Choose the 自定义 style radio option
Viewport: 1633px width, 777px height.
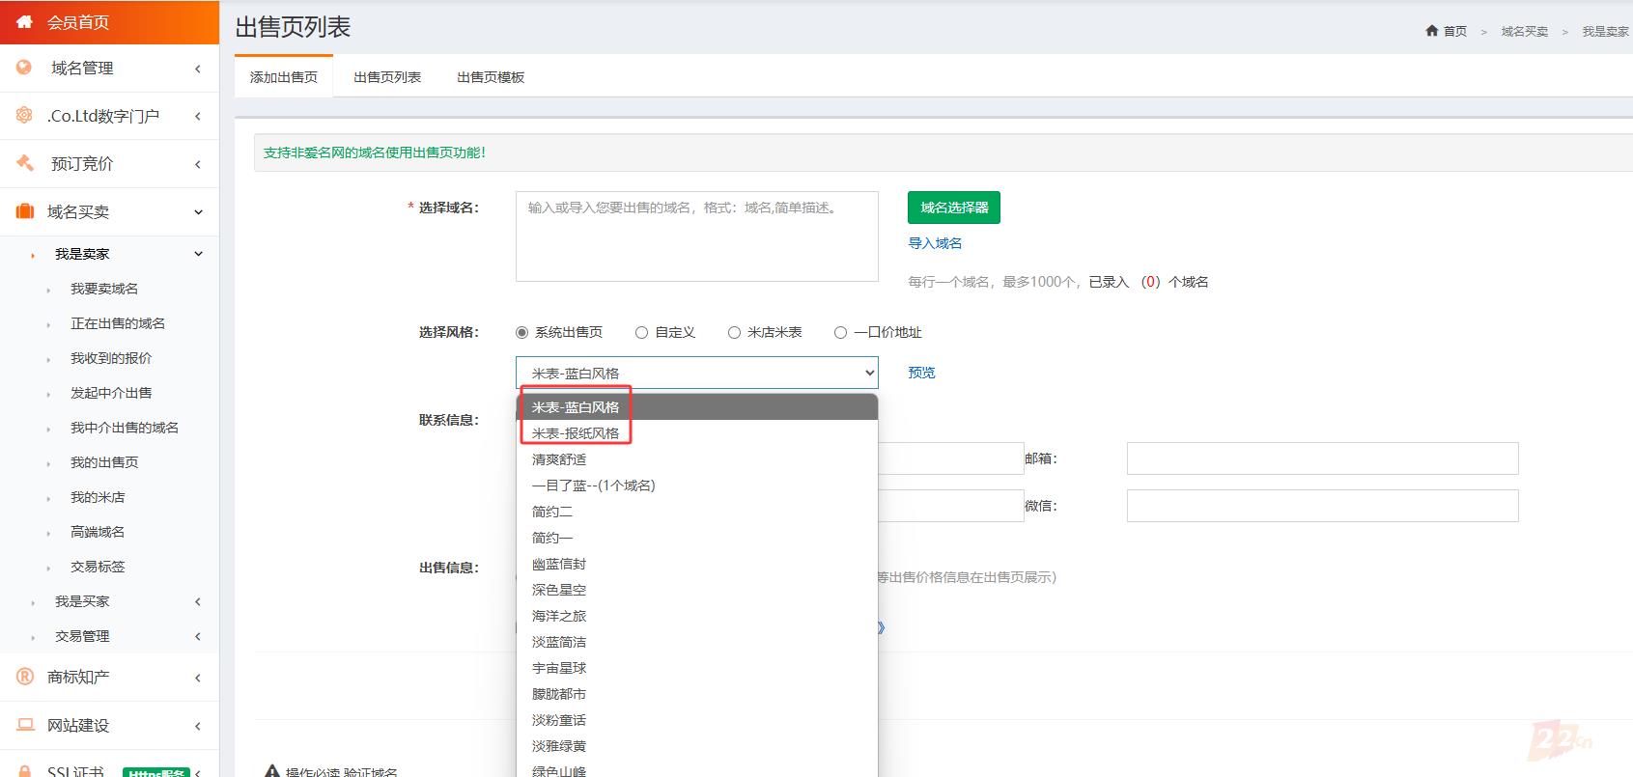coord(641,333)
